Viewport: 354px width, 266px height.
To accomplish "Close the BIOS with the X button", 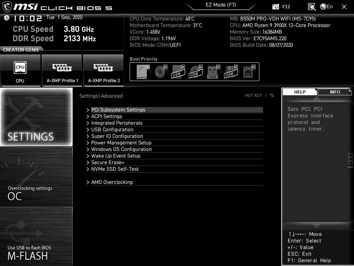I will (x=344, y=7).
